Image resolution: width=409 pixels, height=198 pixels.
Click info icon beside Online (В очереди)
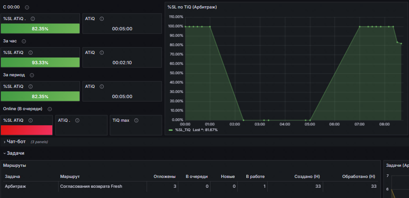[x=50, y=109]
